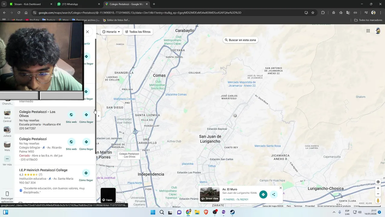Open the Extensions puzzle icon
The width and height of the screenshot is (385, 217).
(x=323, y=13)
